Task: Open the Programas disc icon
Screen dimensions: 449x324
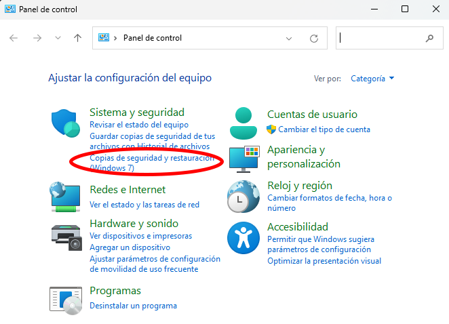Action: [66, 300]
